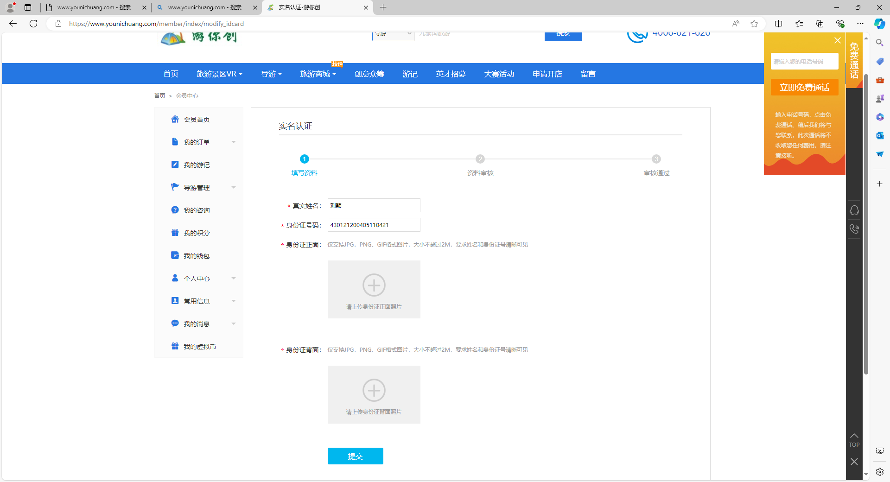Viewport: 890px width, 482px height.
Task: Click the 我的钱包 wallet icon
Action: (x=175, y=255)
